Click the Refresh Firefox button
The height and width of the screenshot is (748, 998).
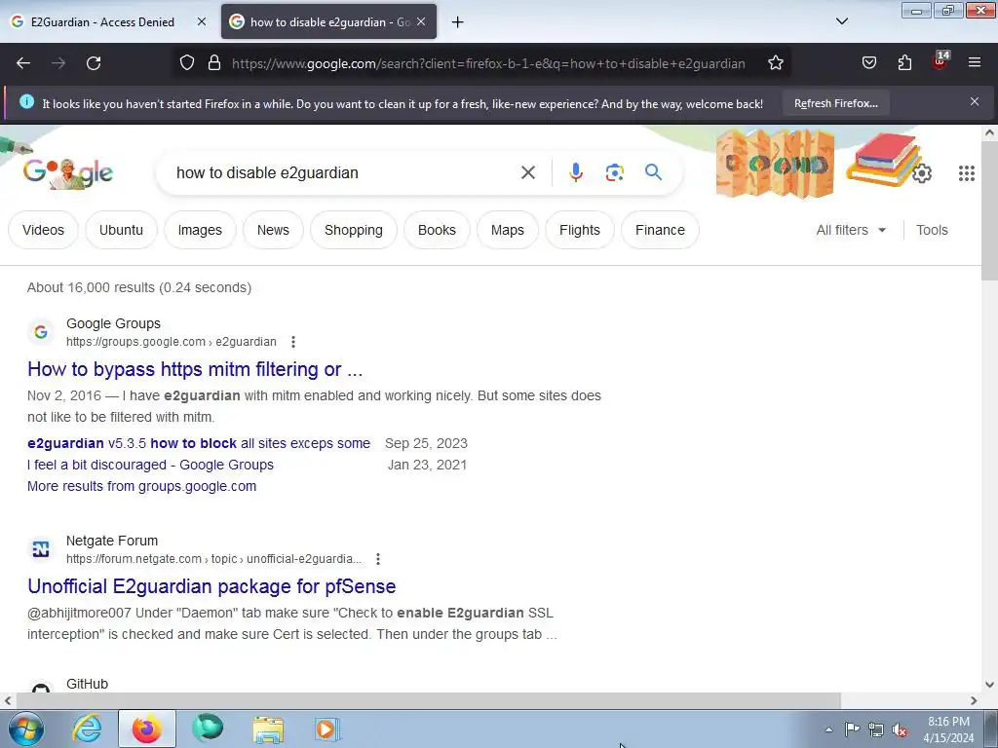click(x=835, y=103)
